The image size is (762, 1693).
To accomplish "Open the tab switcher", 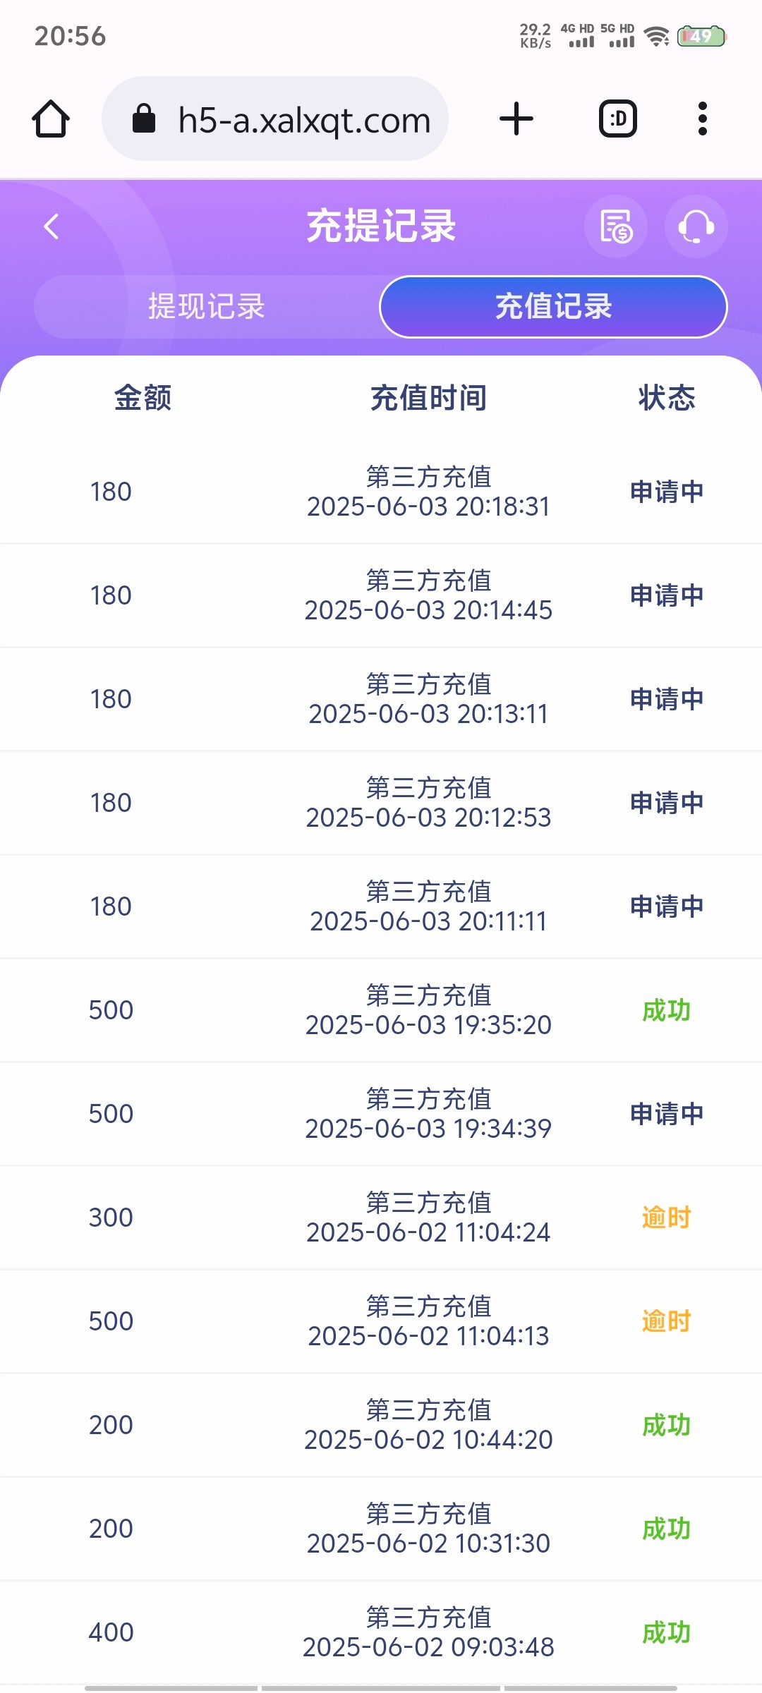I will [618, 119].
